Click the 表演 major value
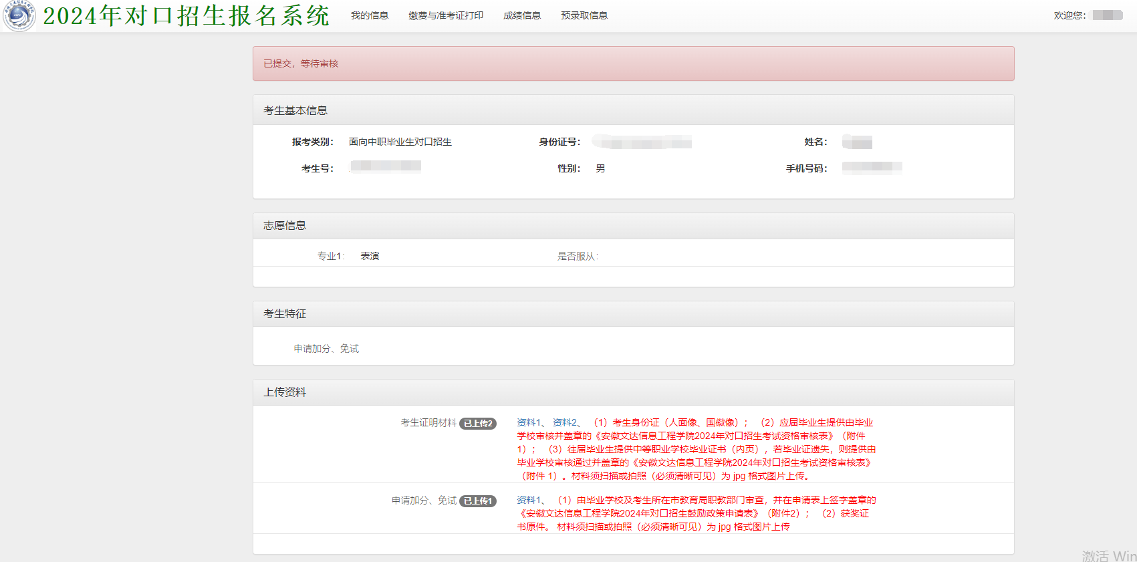This screenshot has height=562, width=1137. click(370, 257)
